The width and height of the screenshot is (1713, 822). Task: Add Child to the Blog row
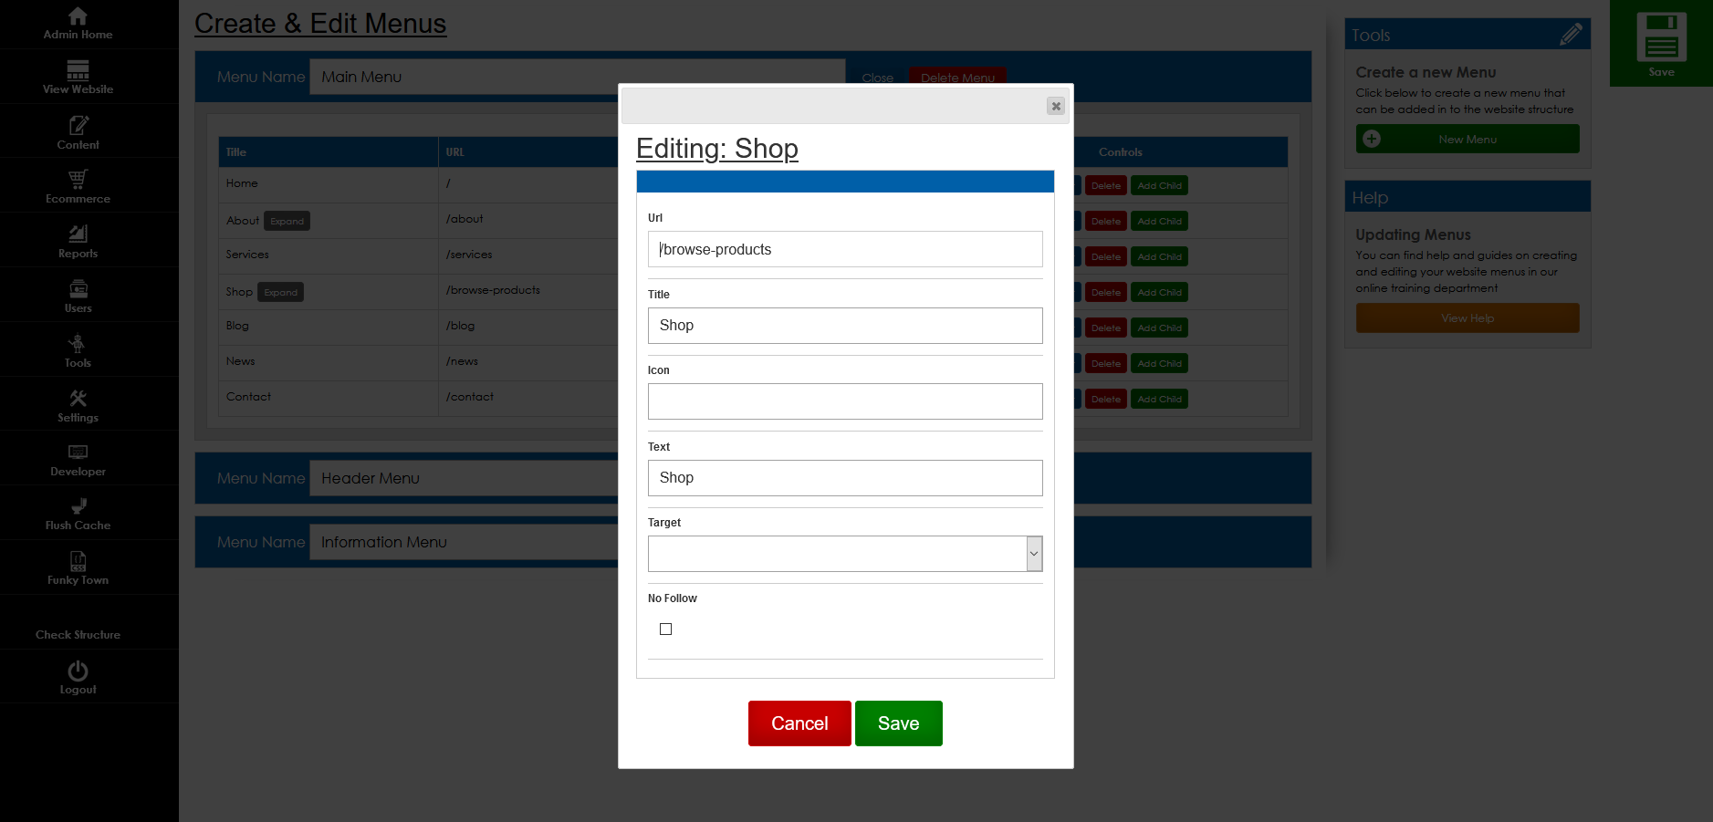pos(1159,328)
